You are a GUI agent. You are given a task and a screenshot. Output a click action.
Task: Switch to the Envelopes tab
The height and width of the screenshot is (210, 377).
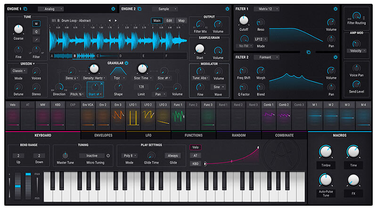point(103,135)
